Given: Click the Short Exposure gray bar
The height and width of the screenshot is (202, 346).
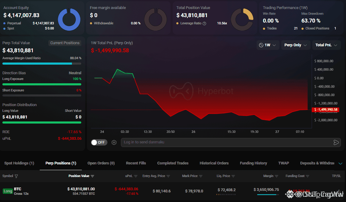Looking at the screenshot, I should 42,96.
